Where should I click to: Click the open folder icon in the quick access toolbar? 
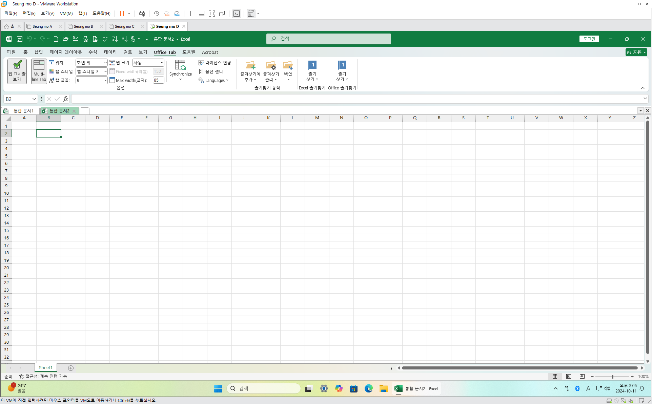point(66,39)
